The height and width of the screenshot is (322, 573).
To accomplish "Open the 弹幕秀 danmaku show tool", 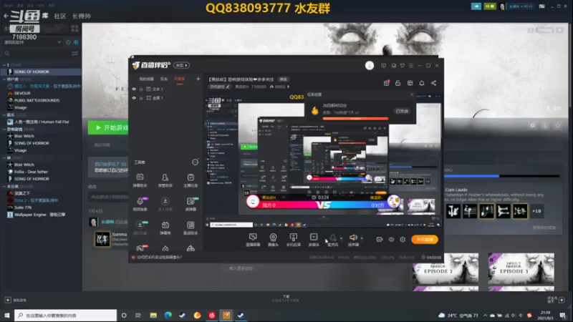I will pyautogui.click(x=165, y=228).
